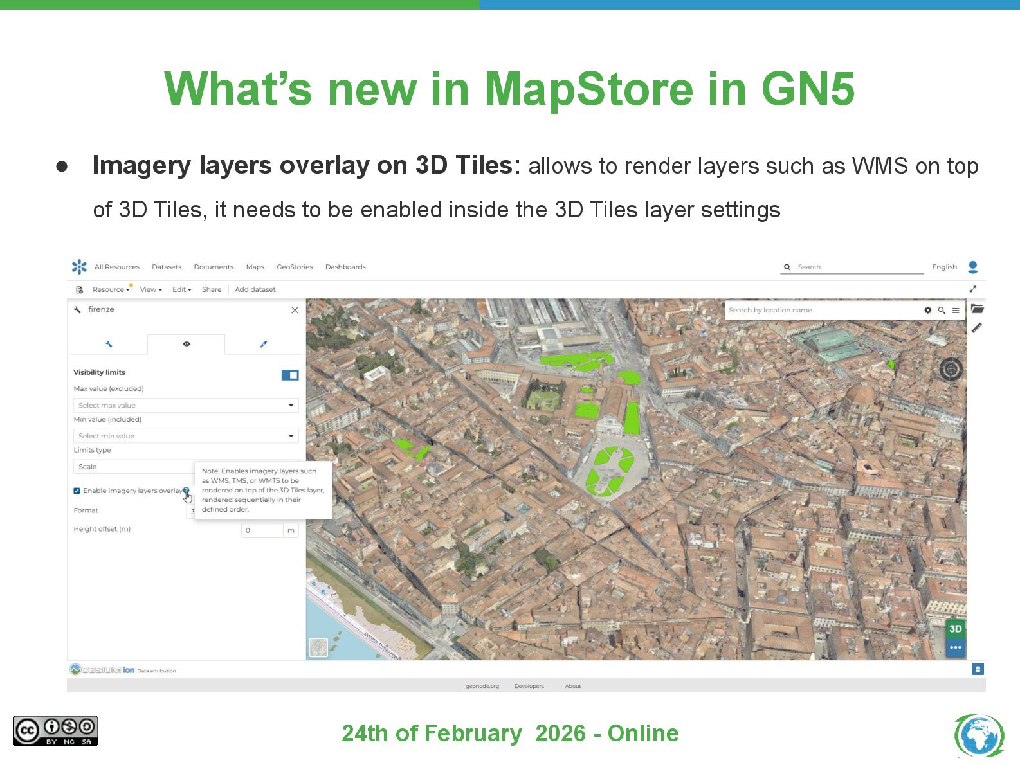Click the Cesium navigation compass
Image resolution: width=1020 pixels, height=765 pixels.
pyautogui.click(x=951, y=369)
